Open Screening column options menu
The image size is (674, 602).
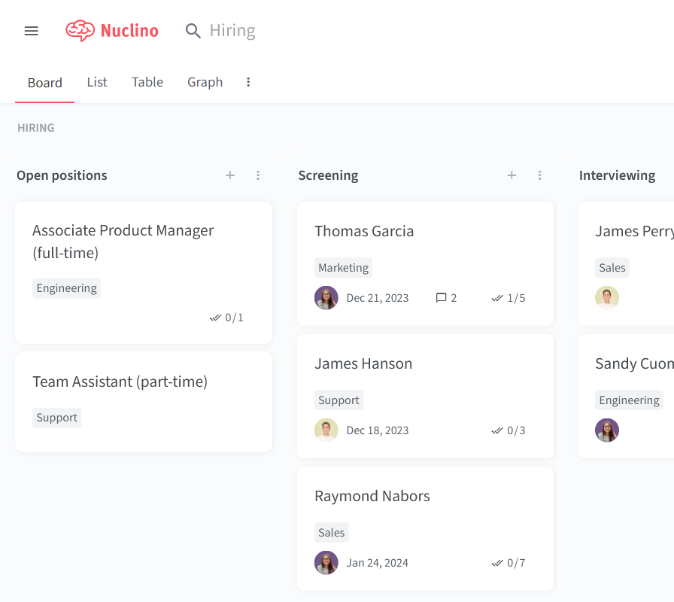coord(539,175)
